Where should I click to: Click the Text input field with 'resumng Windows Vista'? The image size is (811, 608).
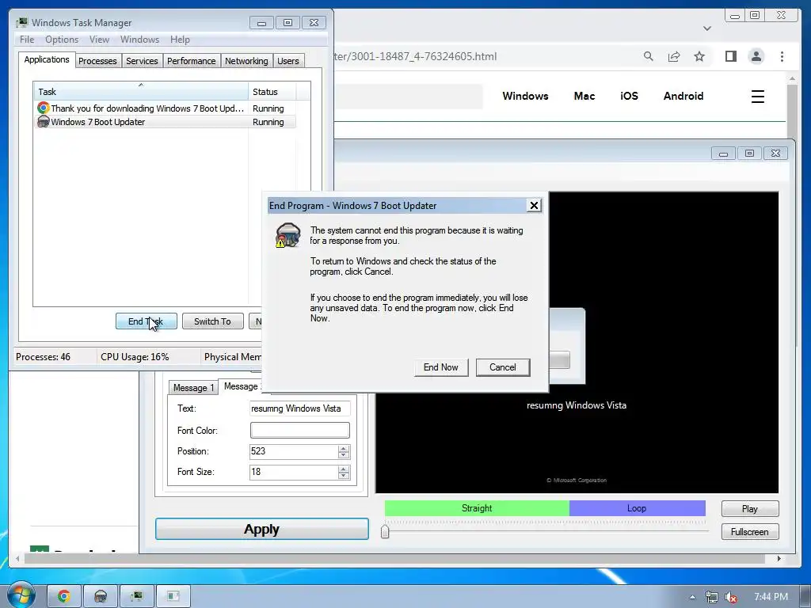click(x=300, y=408)
